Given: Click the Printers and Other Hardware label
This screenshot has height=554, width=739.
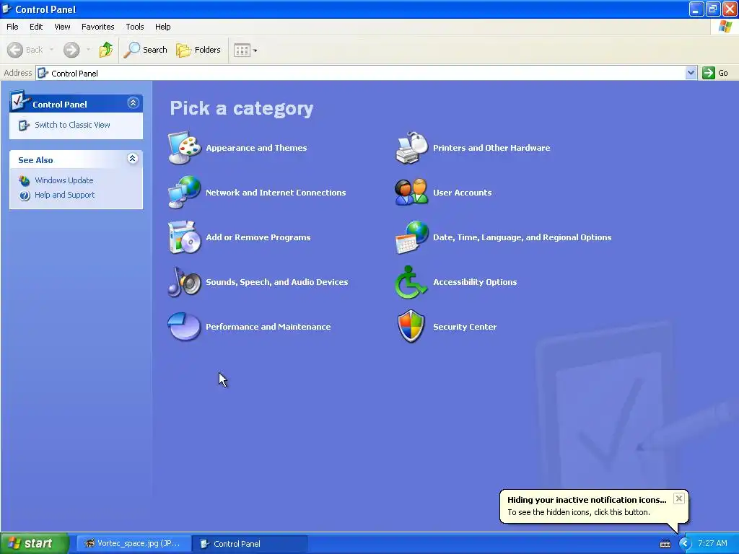Looking at the screenshot, I should [x=491, y=148].
